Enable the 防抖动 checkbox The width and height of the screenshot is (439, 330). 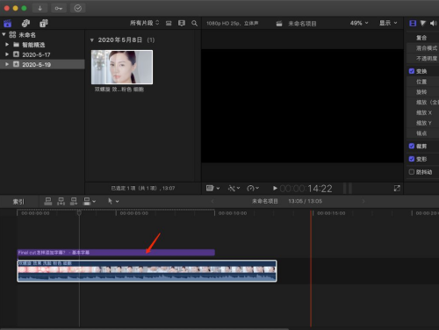[x=412, y=172]
